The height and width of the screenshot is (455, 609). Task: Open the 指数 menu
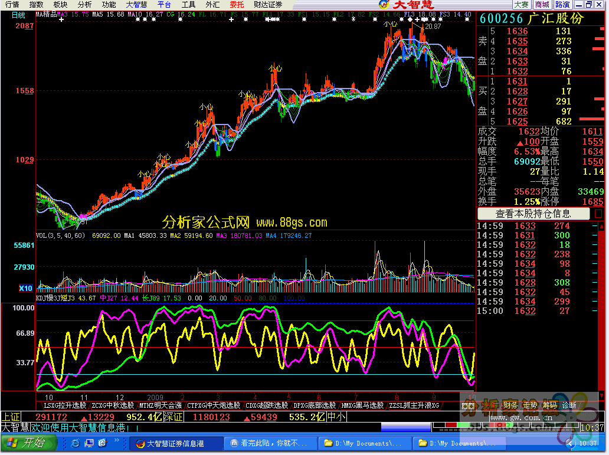coord(36,5)
